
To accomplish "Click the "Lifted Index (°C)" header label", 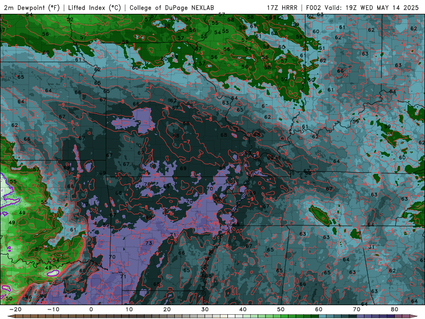I will 95,7.
